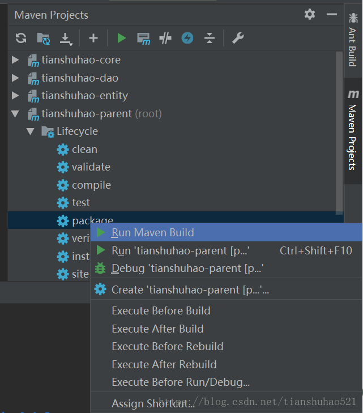This screenshot has height=413, width=363.
Task: Choose Execute Before Rebuild
Action: (x=226, y=347)
